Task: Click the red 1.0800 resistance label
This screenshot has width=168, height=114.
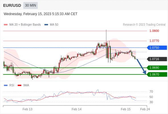Action: [154, 31]
